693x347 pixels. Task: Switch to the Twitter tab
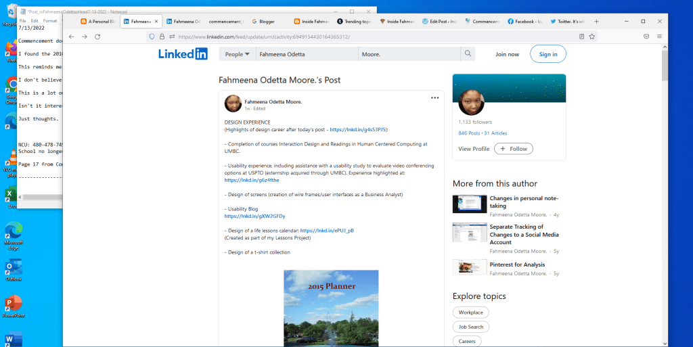tap(571, 21)
